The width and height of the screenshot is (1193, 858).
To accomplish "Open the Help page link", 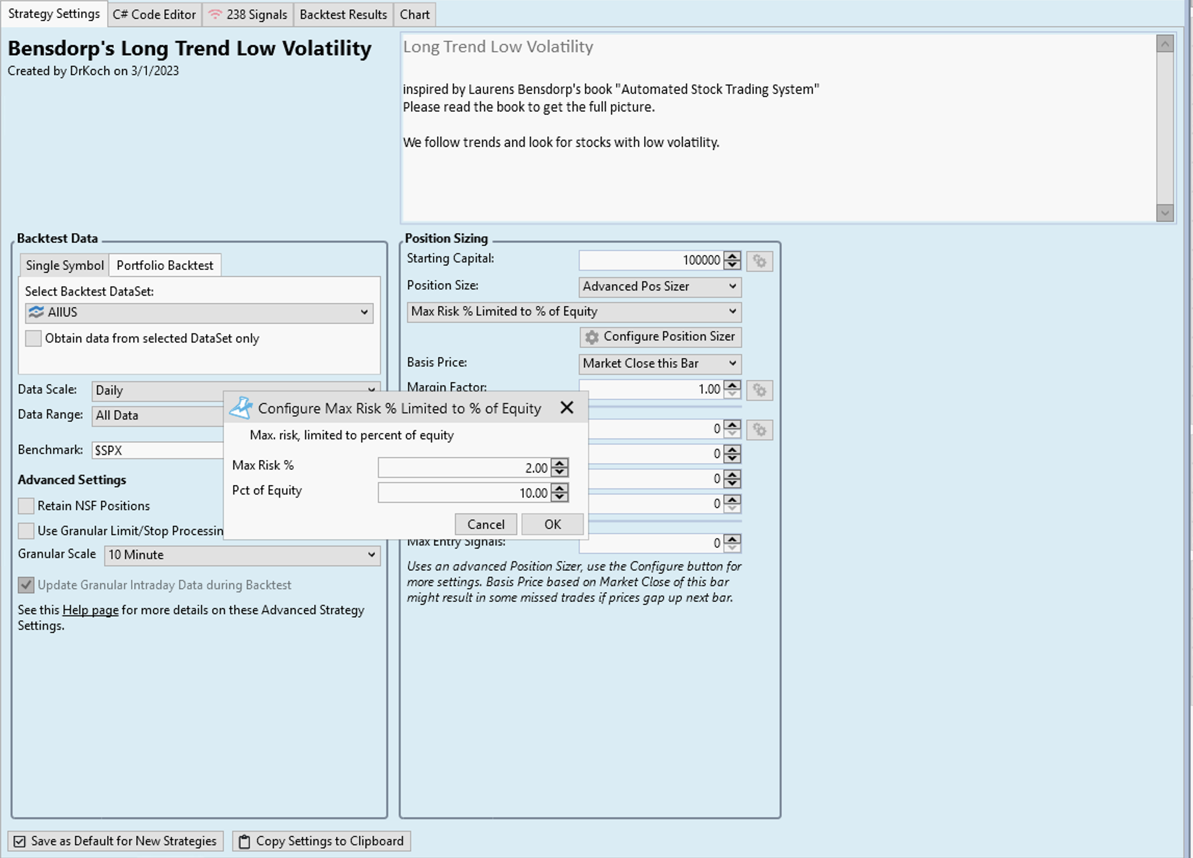I will tap(90, 610).
